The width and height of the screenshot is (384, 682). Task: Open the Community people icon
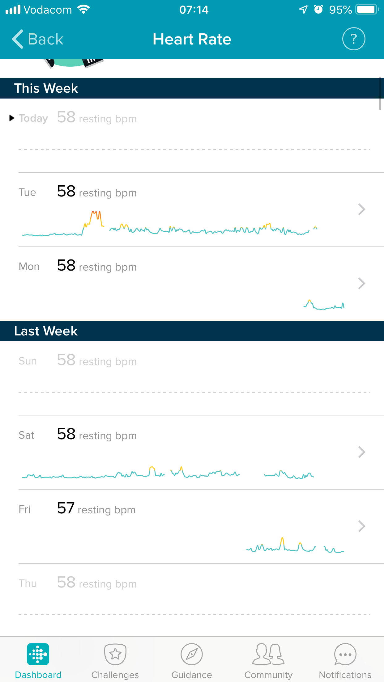(x=268, y=654)
